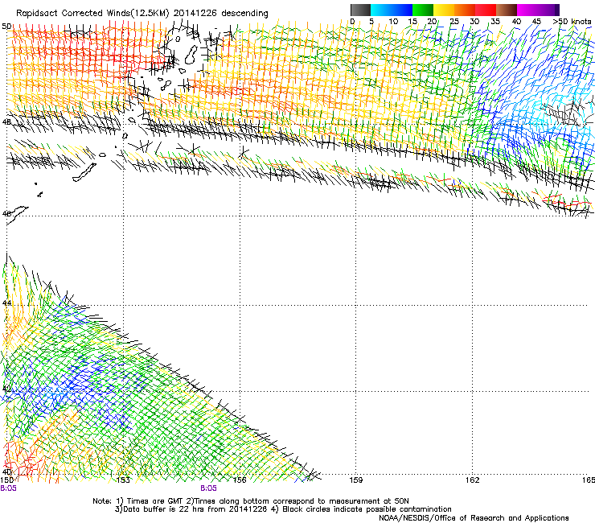Pick the magenta 40–45 knots legend swatch
Screen dimensions: 595x523
(x=527, y=10)
